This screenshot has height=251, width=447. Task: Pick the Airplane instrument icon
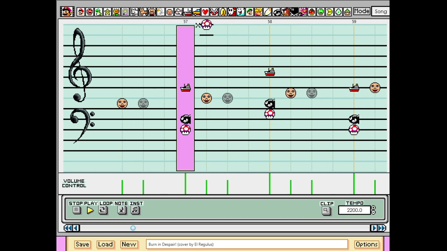pyautogui.click(x=178, y=12)
